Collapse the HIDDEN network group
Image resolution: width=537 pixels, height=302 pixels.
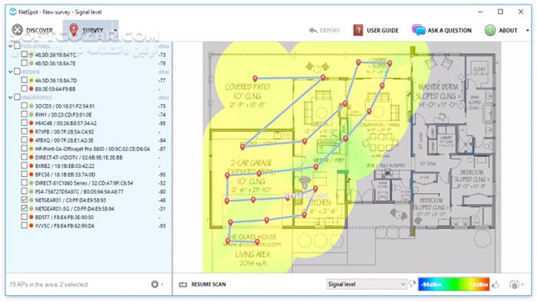pyautogui.click(x=11, y=72)
